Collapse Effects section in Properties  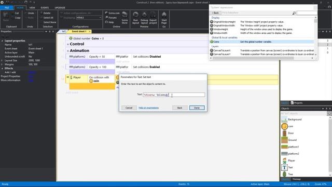point(2,69)
